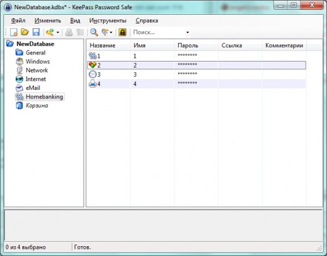Image resolution: width=327 pixels, height=256 pixels.
Task: Select the General group
Action: [x=35, y=52]
